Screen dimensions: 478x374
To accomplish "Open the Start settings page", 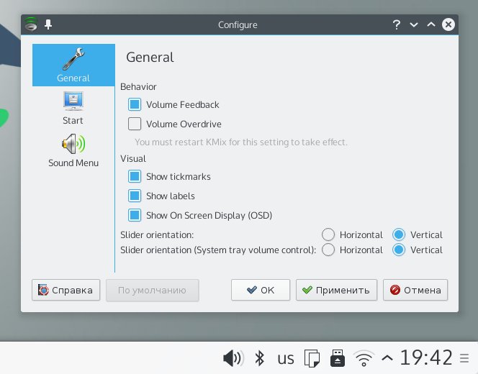I will click(x=73, y=108).
